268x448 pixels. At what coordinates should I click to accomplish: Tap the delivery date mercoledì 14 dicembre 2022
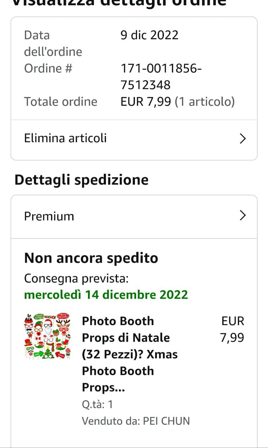coord(106,295)
